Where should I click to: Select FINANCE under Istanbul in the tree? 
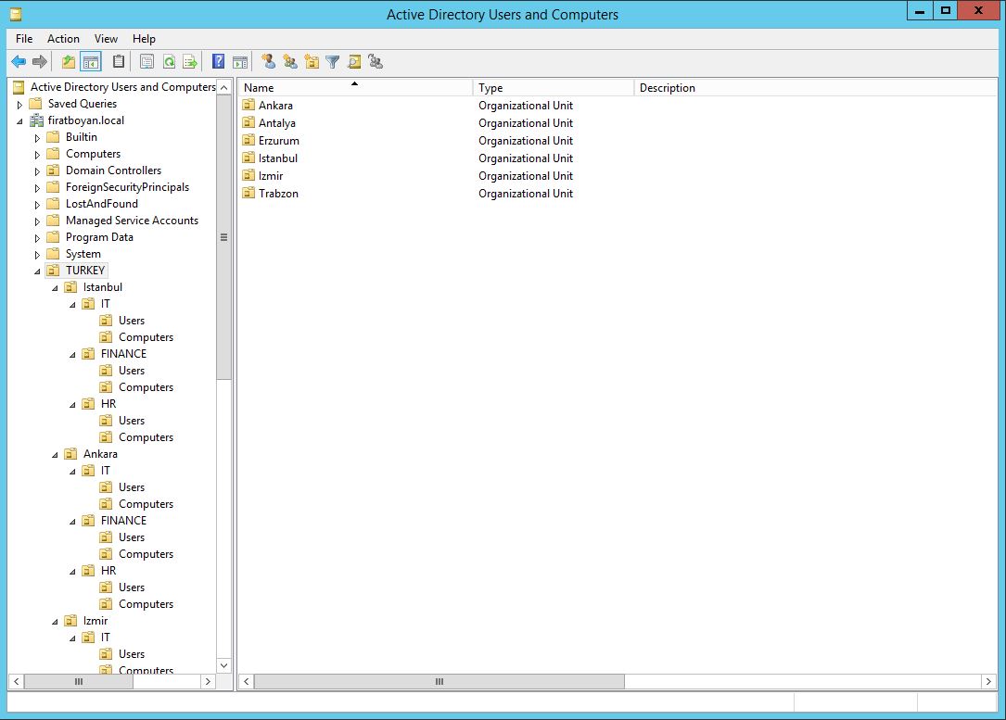[123, 353]
